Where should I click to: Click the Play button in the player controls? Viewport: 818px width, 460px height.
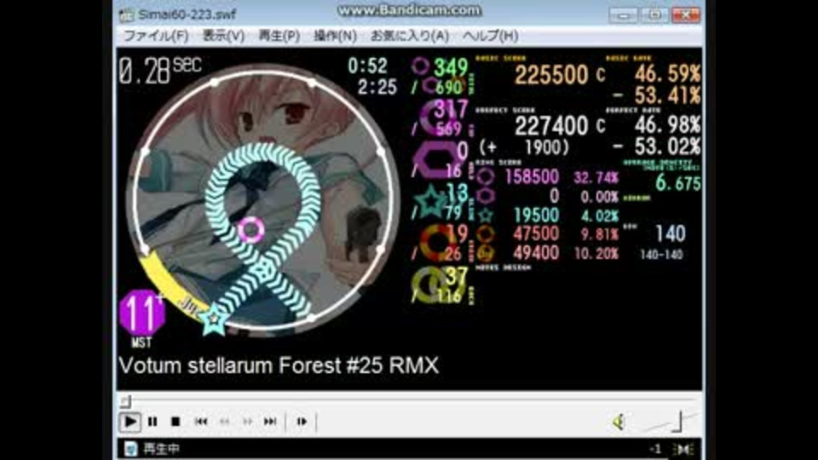point(130,422)
